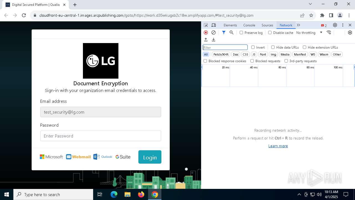Select the All request type filter
This screenshot has width=355, height=200.
click(x=206, y=54)
